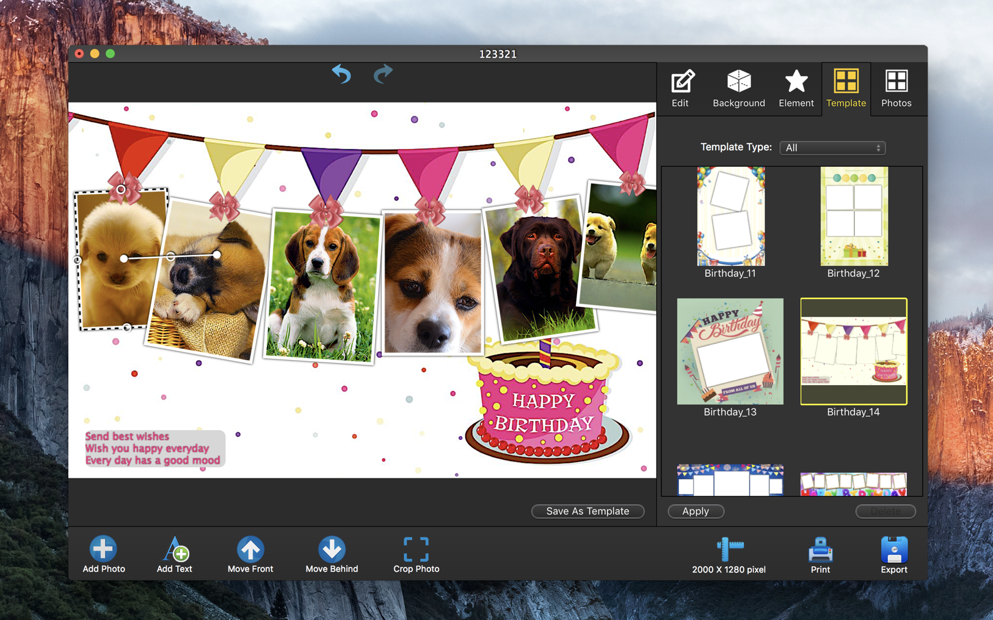Click the undo arrow icon
This screenshot has height=620, width=993.
tap(341, 74)
